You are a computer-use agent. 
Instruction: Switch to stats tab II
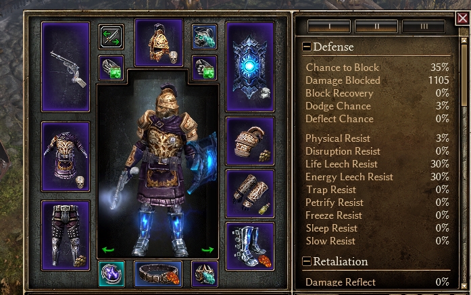(376, 26)
